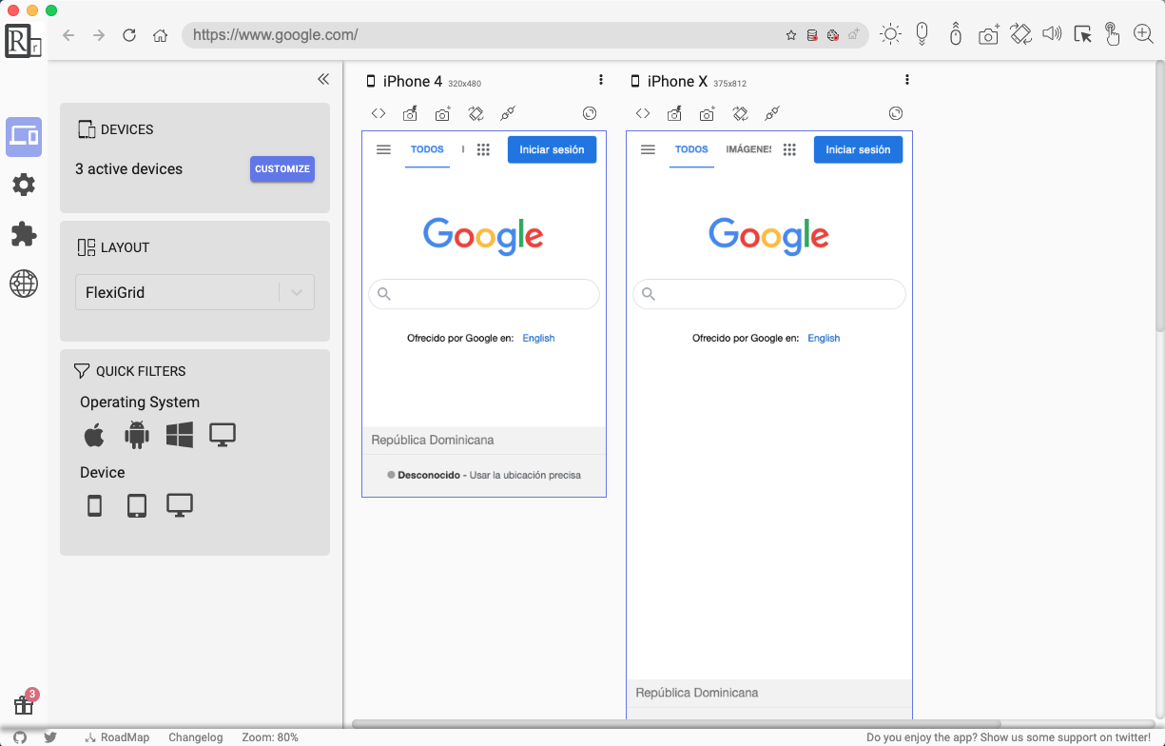Focus iPhone X with expand circle icon
This screenshot has width=1165, height=746.
896,113
